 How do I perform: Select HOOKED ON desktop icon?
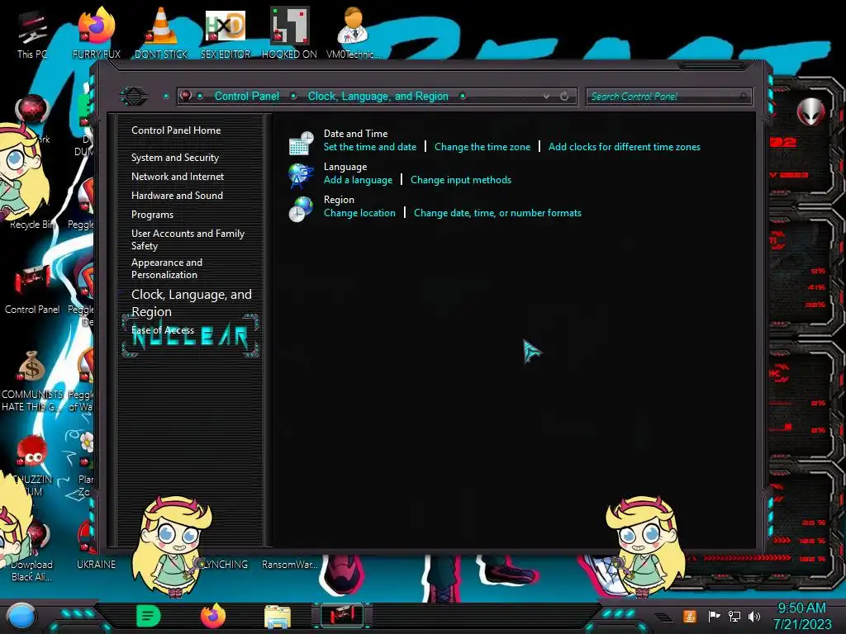pos(289,33)
